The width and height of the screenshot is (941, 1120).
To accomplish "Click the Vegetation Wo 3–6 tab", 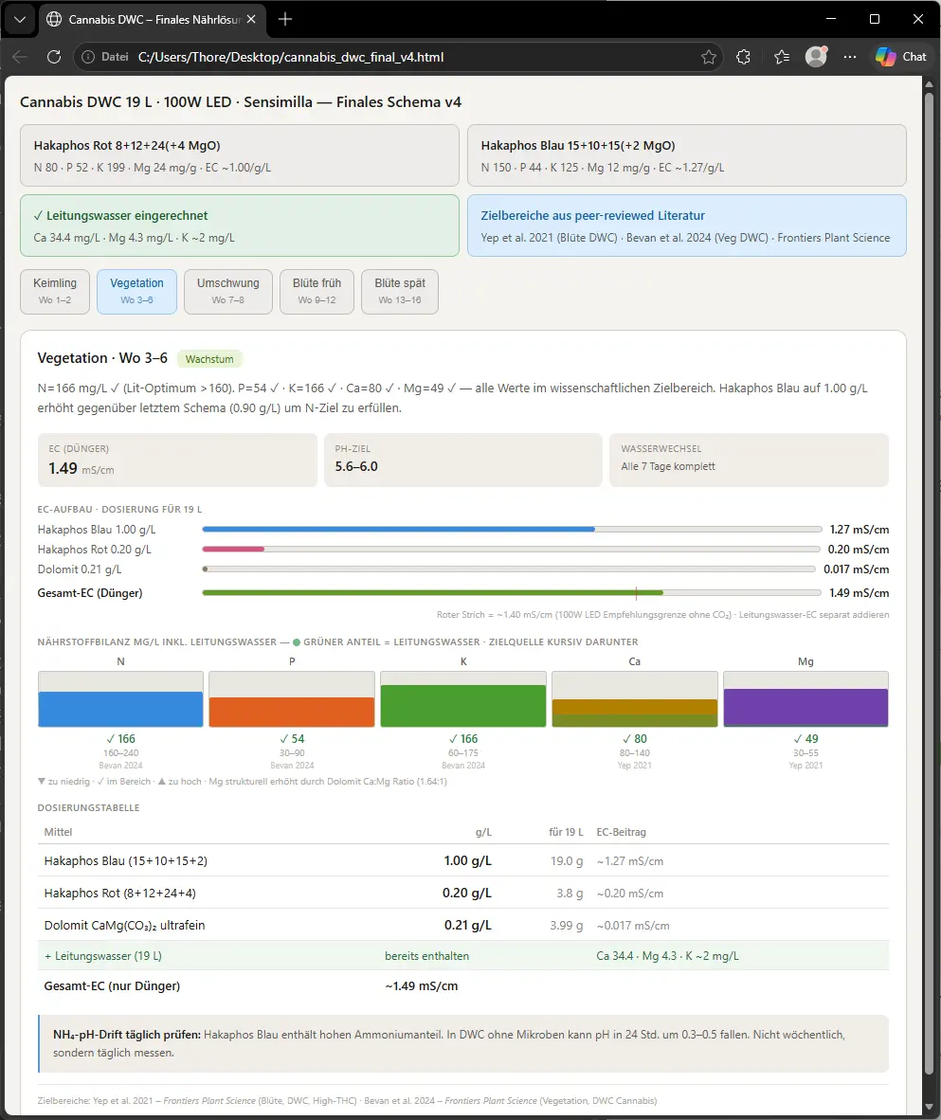I will click(136, 291).
